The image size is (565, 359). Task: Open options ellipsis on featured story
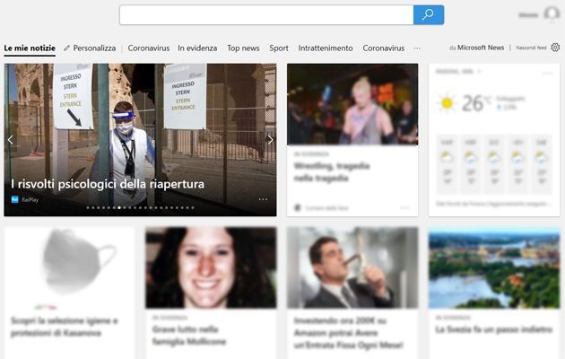pos(263,199)
